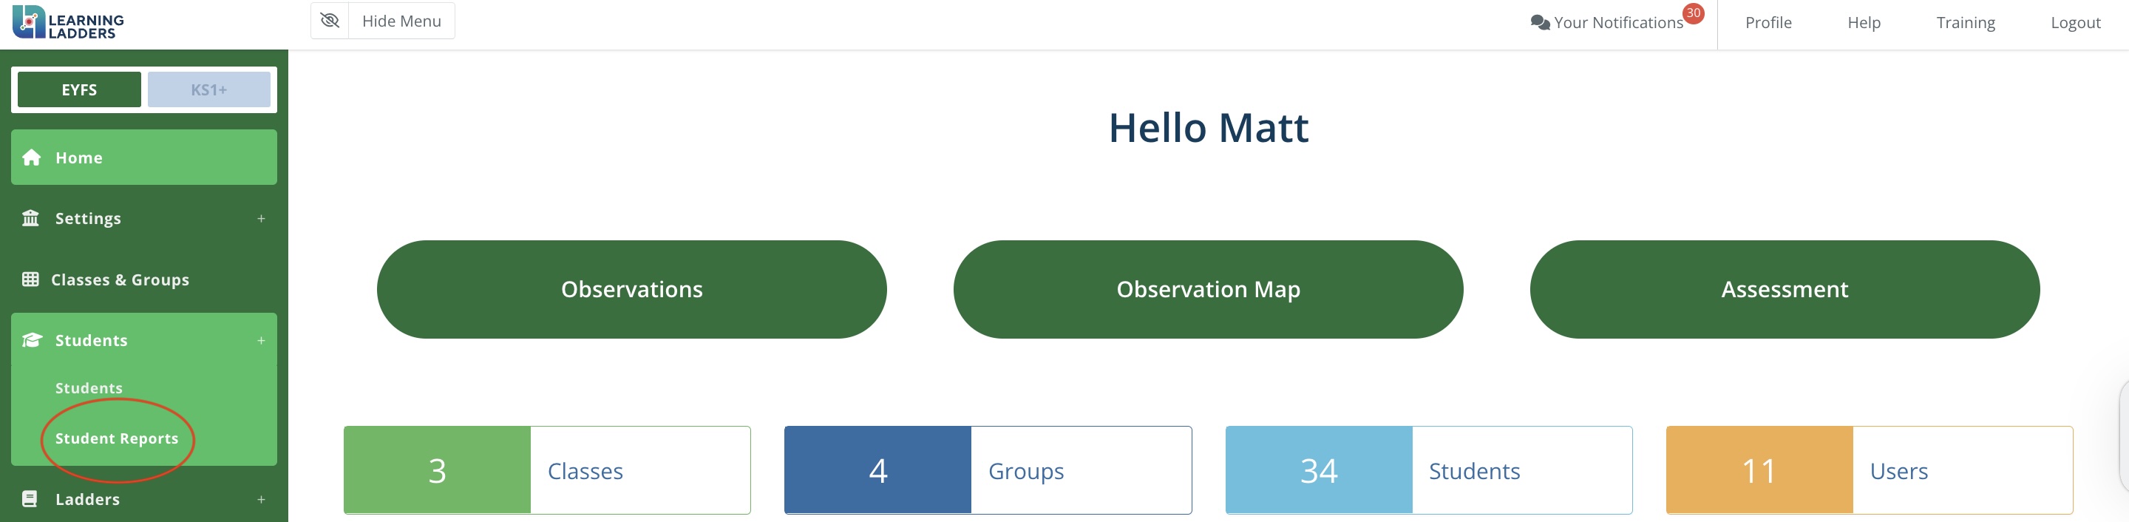Switch to the KS1+ stage
Screen dimensions: 2129x522
[x=208, y=89]
